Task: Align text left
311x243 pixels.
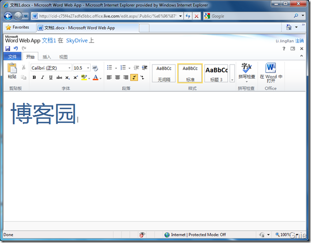Action: click(x=109, y=77)
